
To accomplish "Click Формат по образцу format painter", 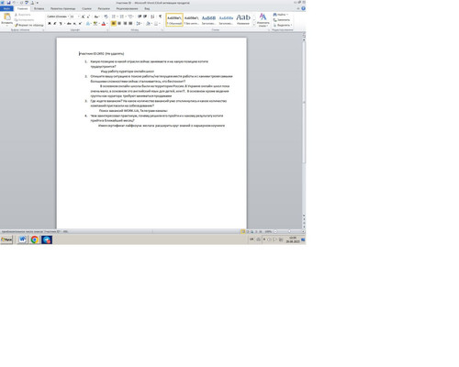I will [29, 25].
